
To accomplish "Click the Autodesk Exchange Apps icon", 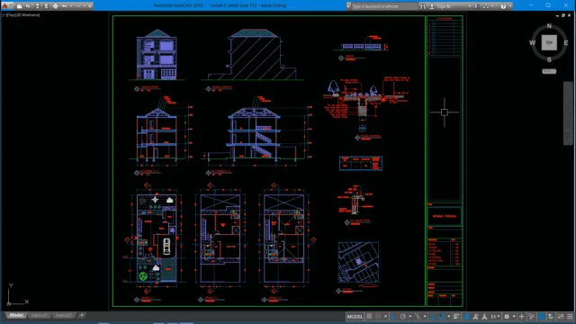I will coord(477,6).
